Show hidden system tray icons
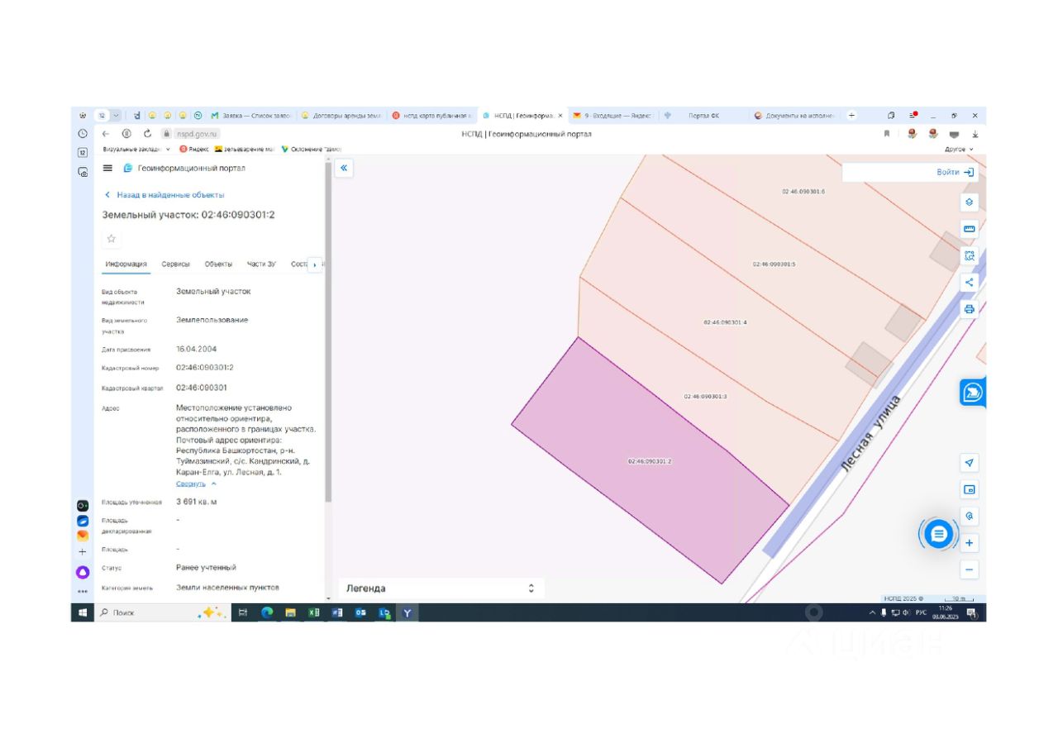1058x748 pixels. (872, 612)
